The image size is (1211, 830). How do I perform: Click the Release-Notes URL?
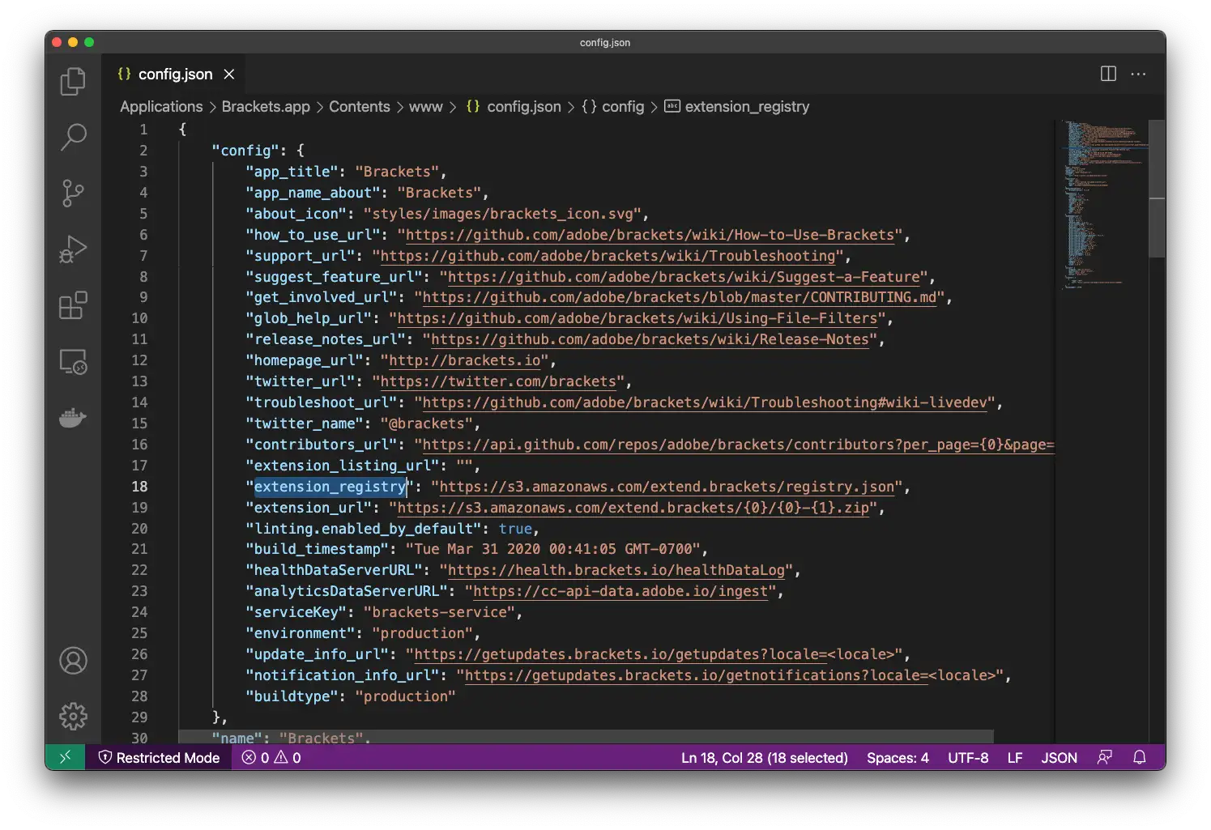(x=650, y=339)
